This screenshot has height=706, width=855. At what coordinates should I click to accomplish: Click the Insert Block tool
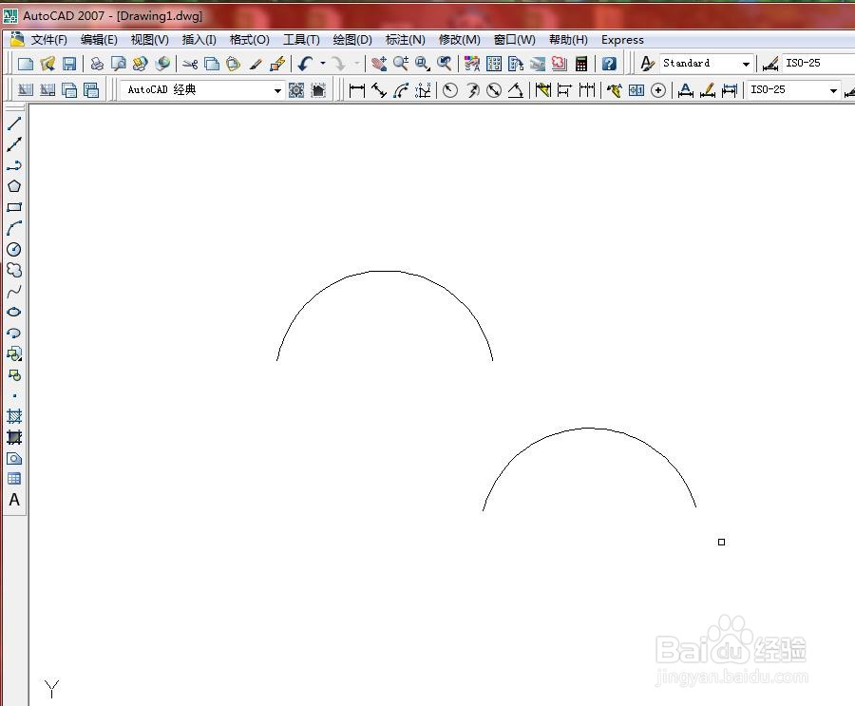click(14, 354)
